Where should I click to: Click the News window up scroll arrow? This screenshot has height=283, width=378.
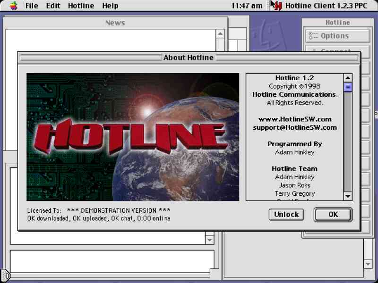point(220,34)
